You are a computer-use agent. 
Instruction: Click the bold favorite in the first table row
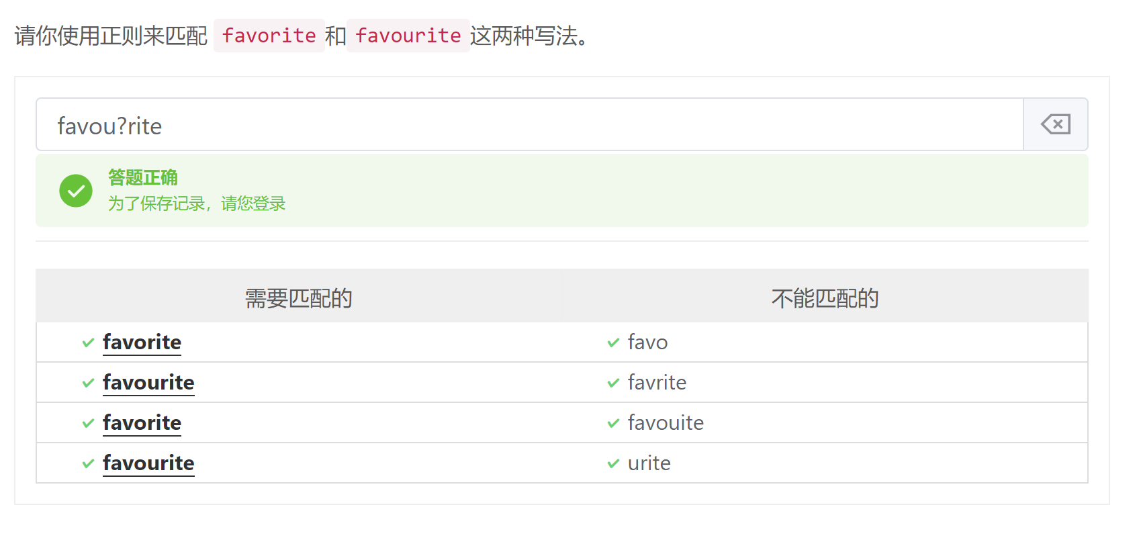(142, 343)
